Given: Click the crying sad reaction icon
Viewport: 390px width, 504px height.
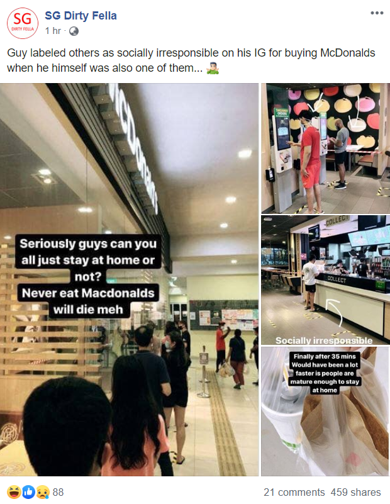Looking at the screenshot, I should [x=43, y=492].
